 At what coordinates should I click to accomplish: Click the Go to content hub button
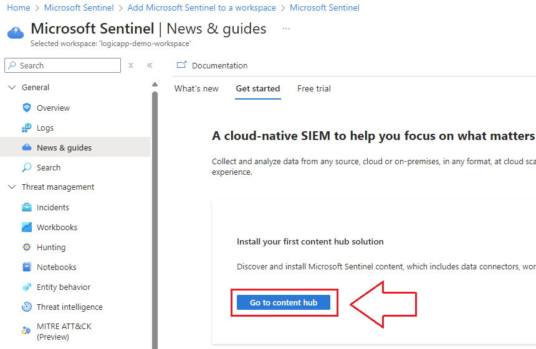(284, 302)
